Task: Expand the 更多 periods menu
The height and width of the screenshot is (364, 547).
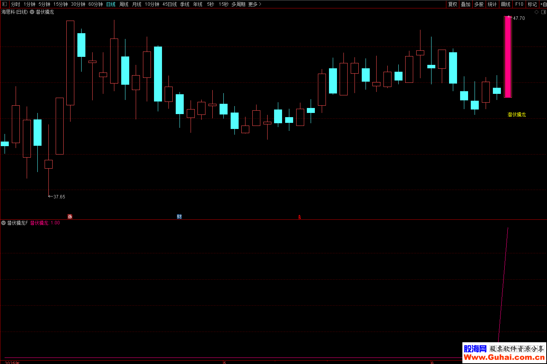Action: (x=255, y=4)
